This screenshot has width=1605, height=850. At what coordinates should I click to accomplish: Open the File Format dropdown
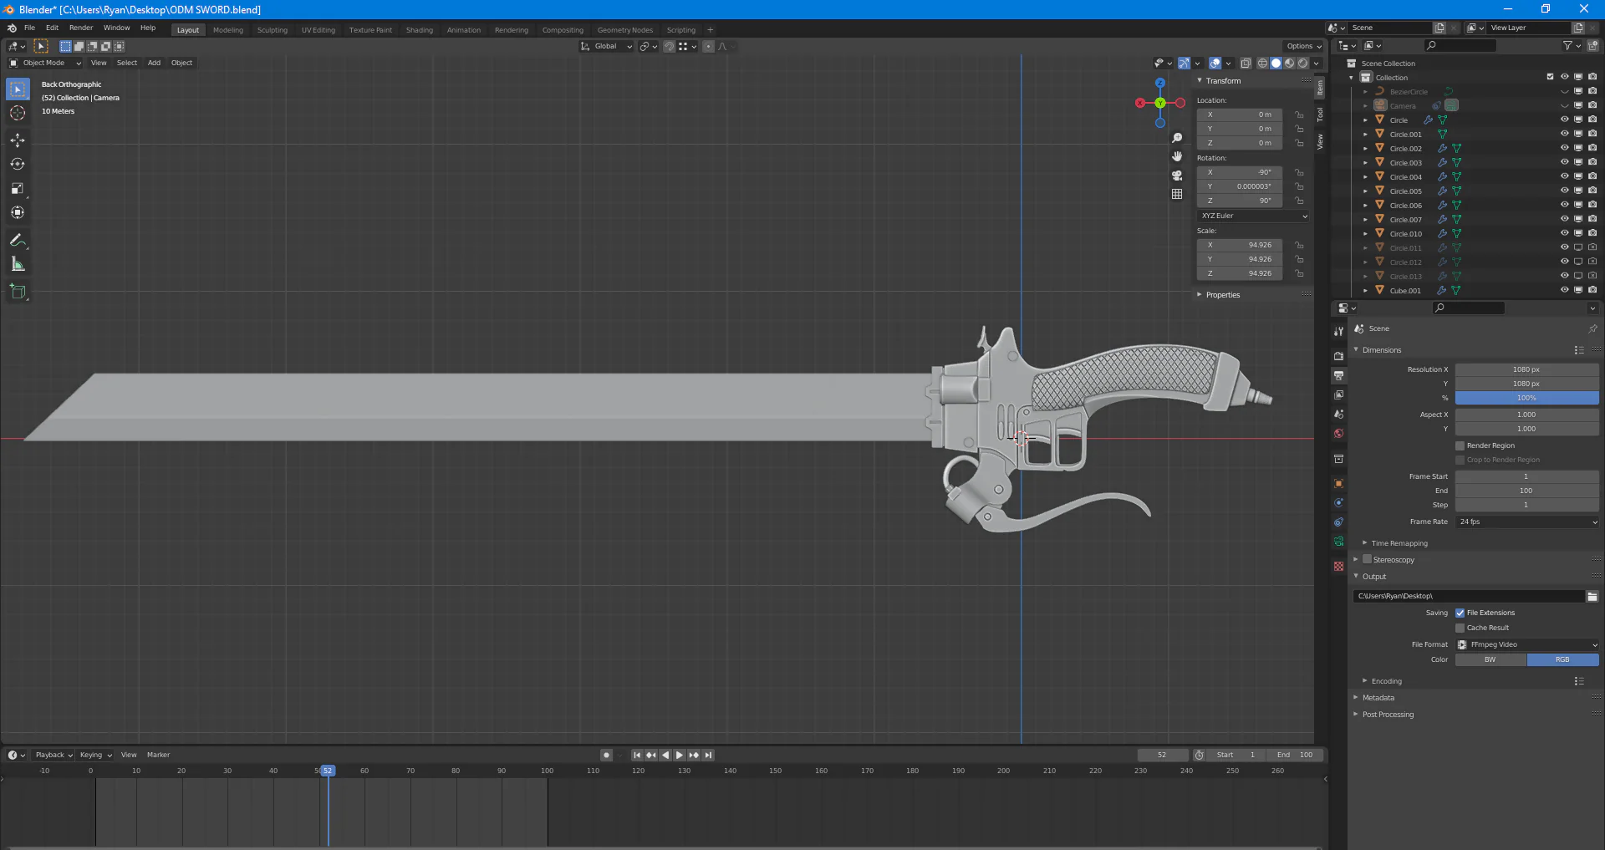point(1526,644)
